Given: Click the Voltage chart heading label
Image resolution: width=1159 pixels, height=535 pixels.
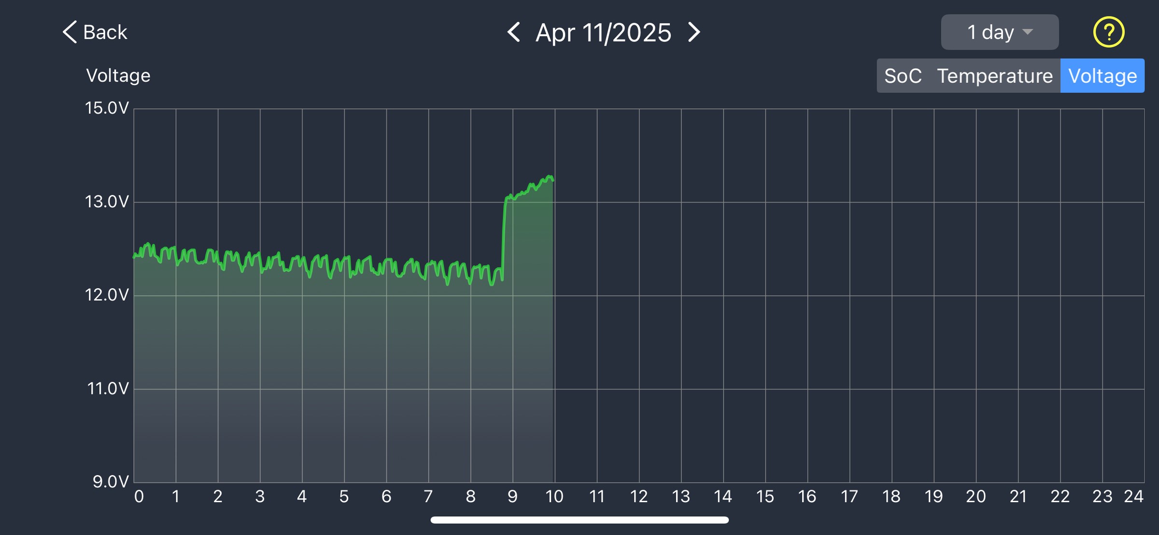Looking at the screenshot, I should pyautogui.click(x=118, y=75).
